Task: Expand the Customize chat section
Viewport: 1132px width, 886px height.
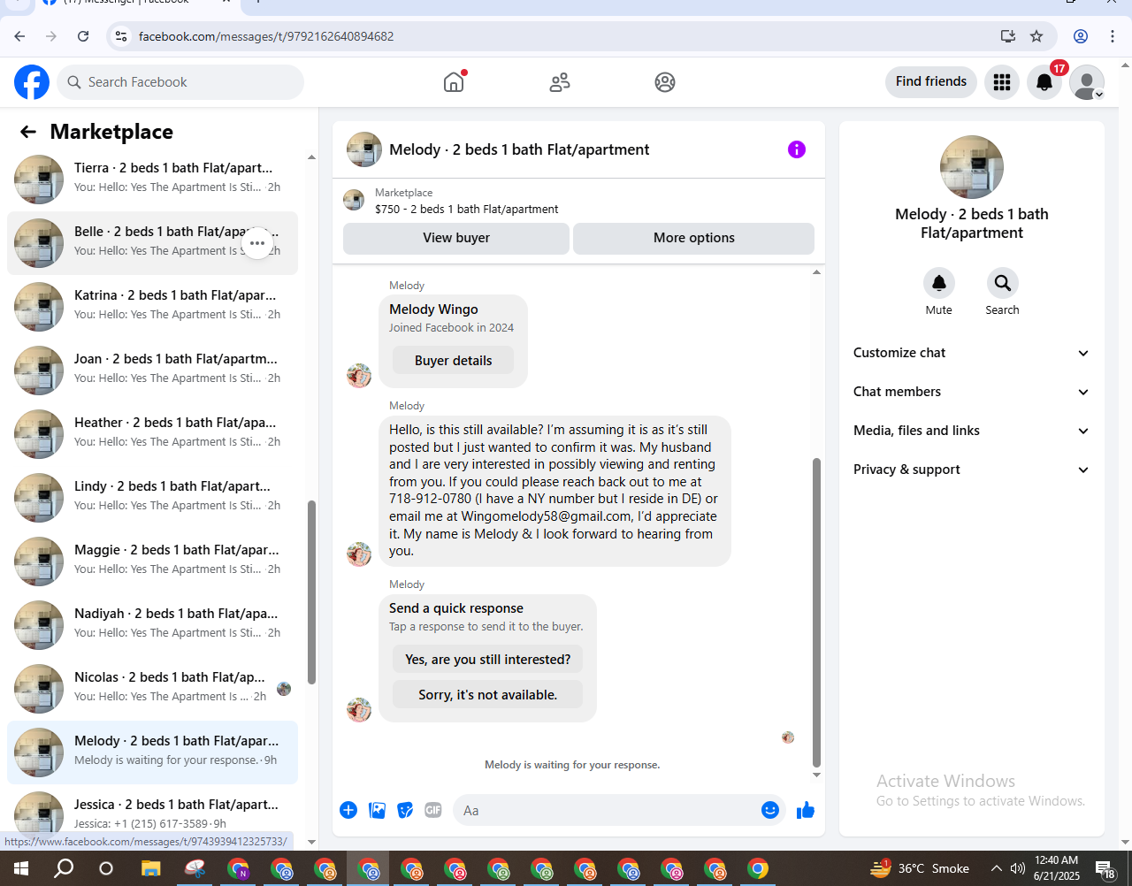Action: point(972,353)
